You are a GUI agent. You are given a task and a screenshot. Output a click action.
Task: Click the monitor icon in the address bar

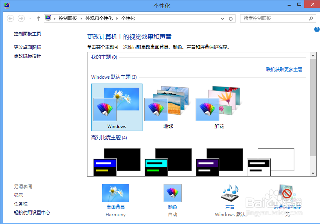pos(48,18)
